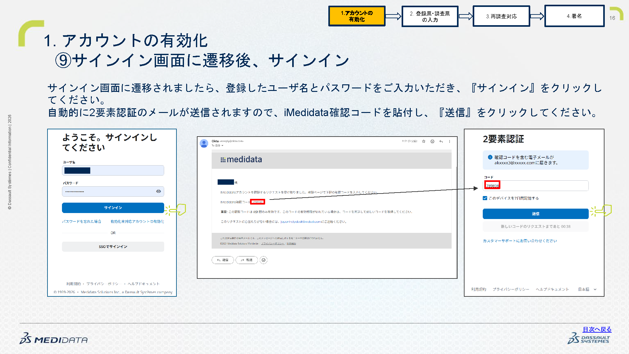Screen dimensions: 629x354
Task: Click SSOでサインイン button
Action: click(x=113, y=247)
